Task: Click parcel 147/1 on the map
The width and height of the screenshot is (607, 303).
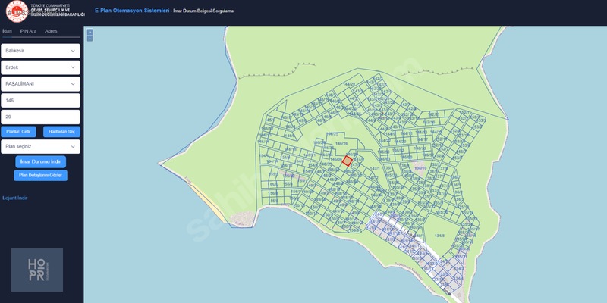Action: click(374, 168)
